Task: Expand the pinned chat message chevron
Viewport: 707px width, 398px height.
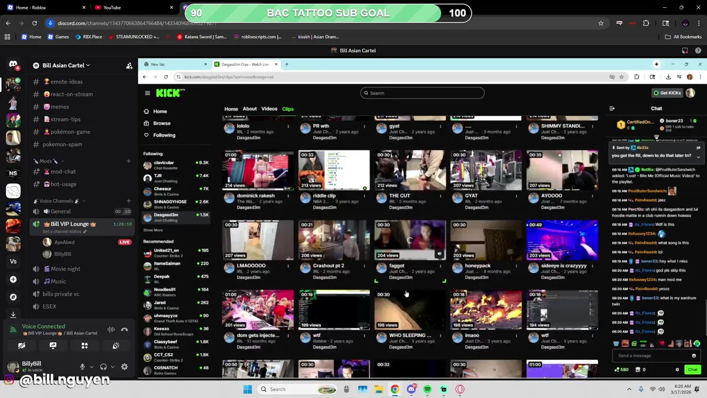Action: click(x=698, y=157)
